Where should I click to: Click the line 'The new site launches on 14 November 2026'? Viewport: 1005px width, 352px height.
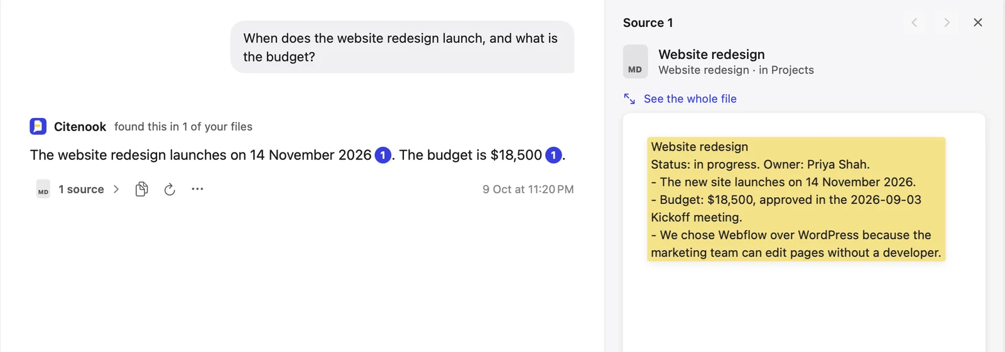[x=783, y=182]
